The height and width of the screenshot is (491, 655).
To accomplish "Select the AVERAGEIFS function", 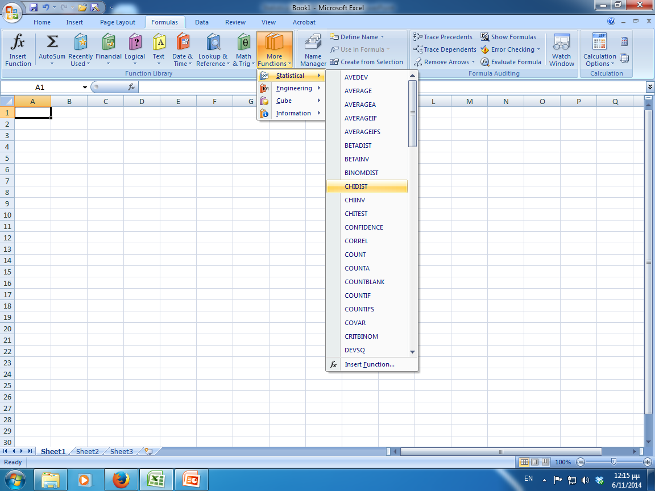I will point(367,131).
